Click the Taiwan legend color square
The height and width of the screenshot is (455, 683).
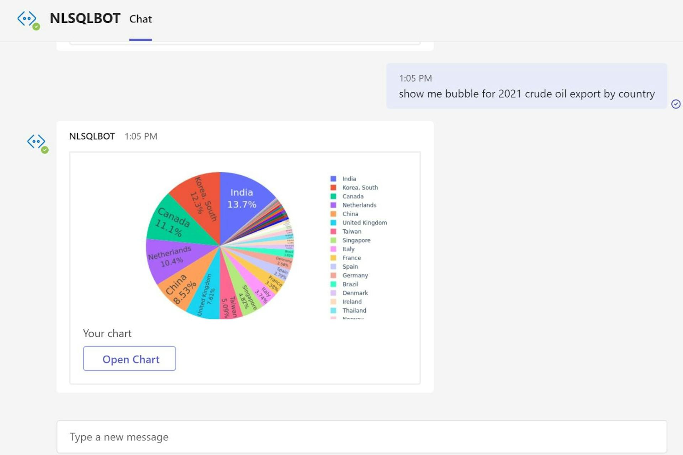[x=334, y=231]
